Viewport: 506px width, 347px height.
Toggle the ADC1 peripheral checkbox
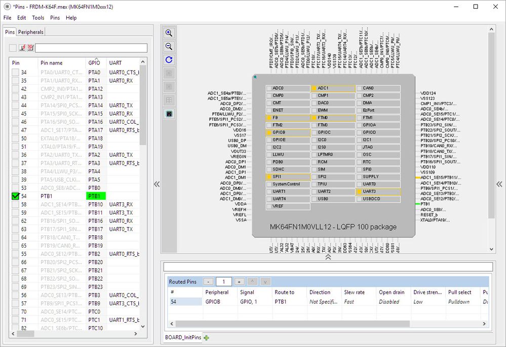point(314,88)
